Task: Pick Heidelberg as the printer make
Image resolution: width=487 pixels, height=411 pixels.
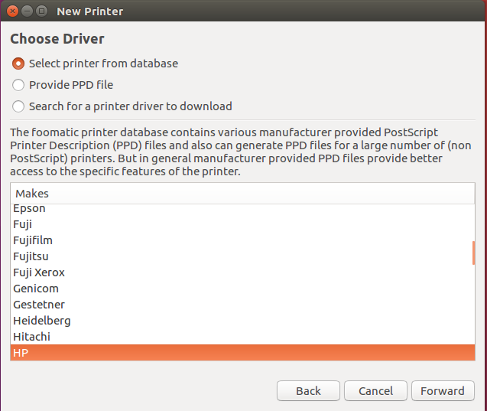Action: (42, 321)
